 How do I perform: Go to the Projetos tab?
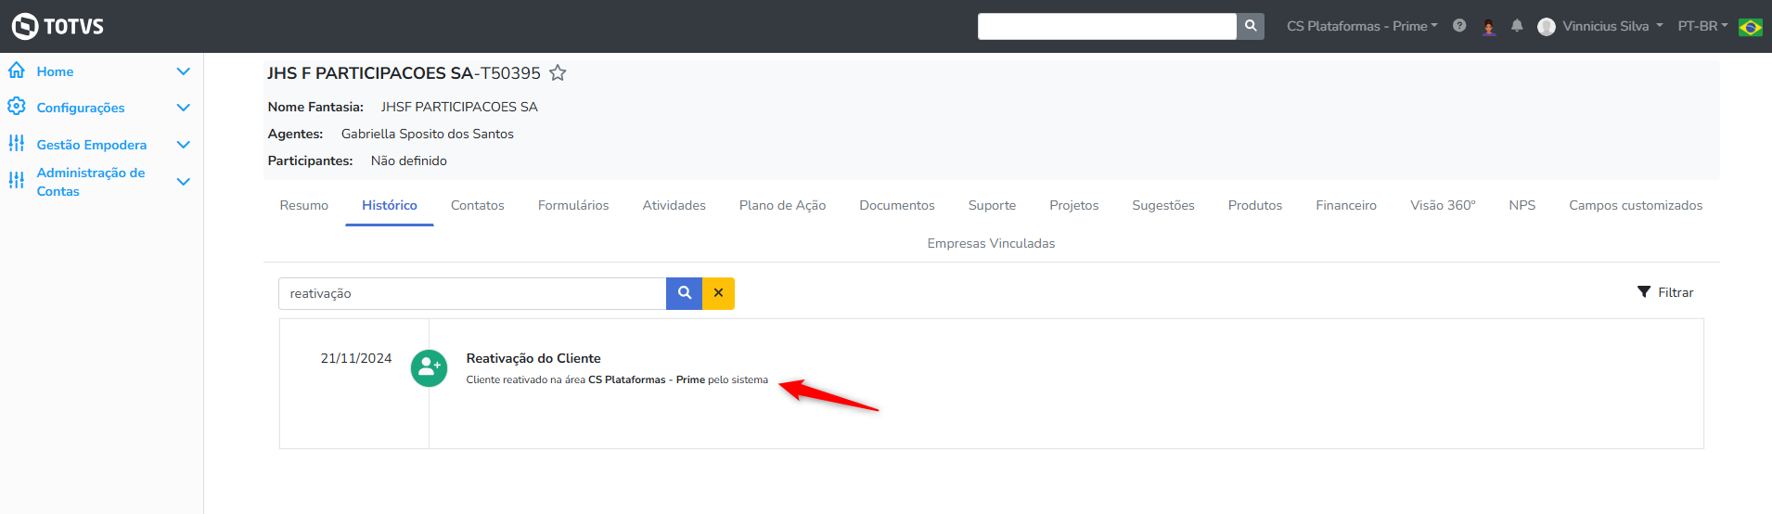[x=1074, y=205]
